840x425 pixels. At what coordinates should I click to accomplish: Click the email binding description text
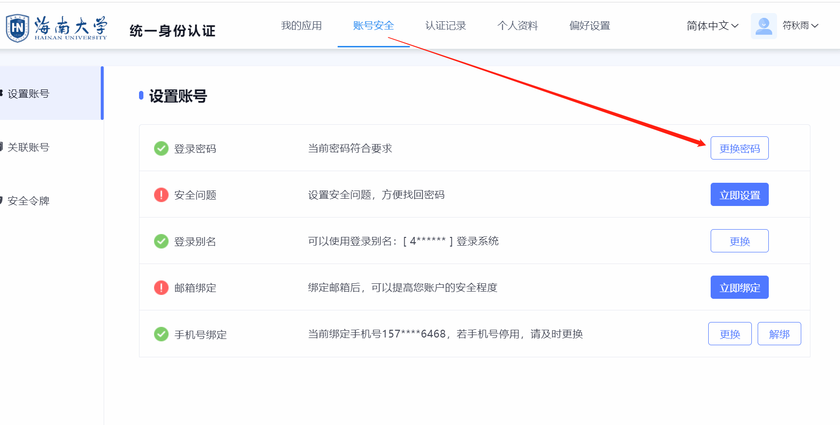click(403, 288)
